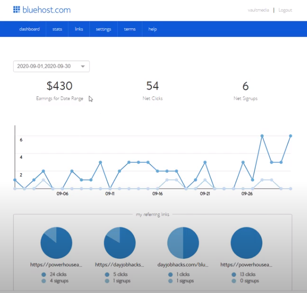Image resolution: width=307 pixels, height=293 pixels.
Task: Click the 1 clicks legend text
Action: (183, 274)
